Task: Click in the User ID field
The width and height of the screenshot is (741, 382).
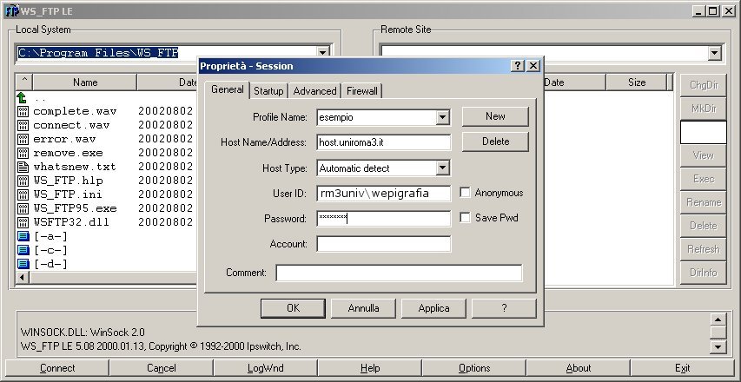Action: coord(383,193)
